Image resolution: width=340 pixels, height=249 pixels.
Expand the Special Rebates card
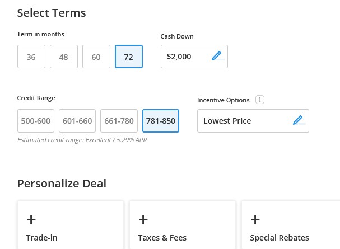tap(291, 225)
